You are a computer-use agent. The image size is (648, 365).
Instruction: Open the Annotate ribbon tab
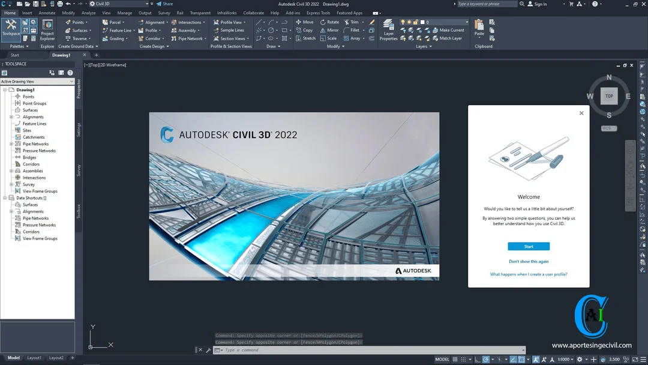click(47, 13)
